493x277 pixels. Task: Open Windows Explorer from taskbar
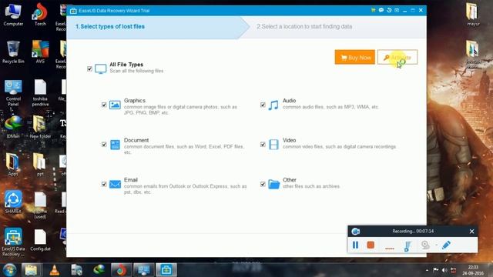[31, 270]
